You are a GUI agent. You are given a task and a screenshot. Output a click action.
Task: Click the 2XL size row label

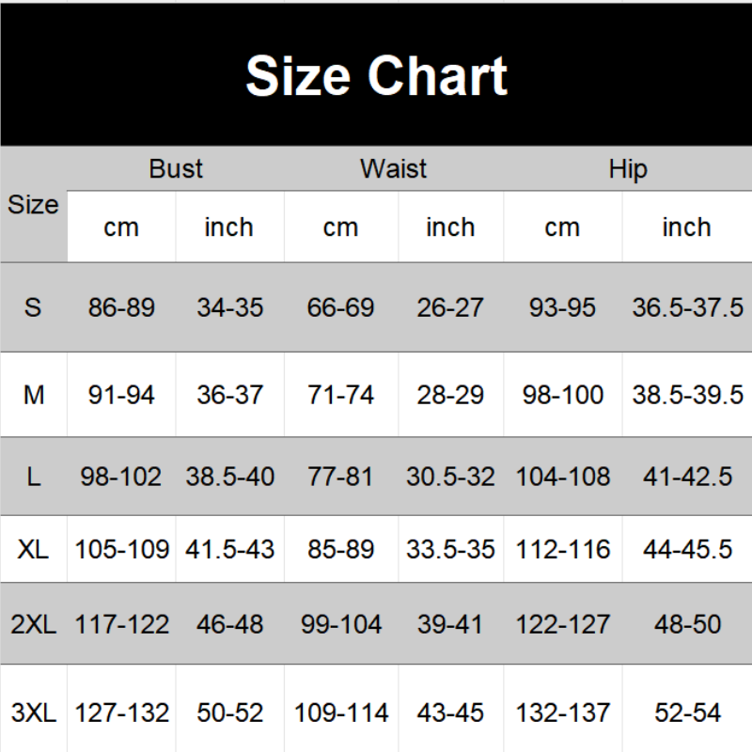33,623
